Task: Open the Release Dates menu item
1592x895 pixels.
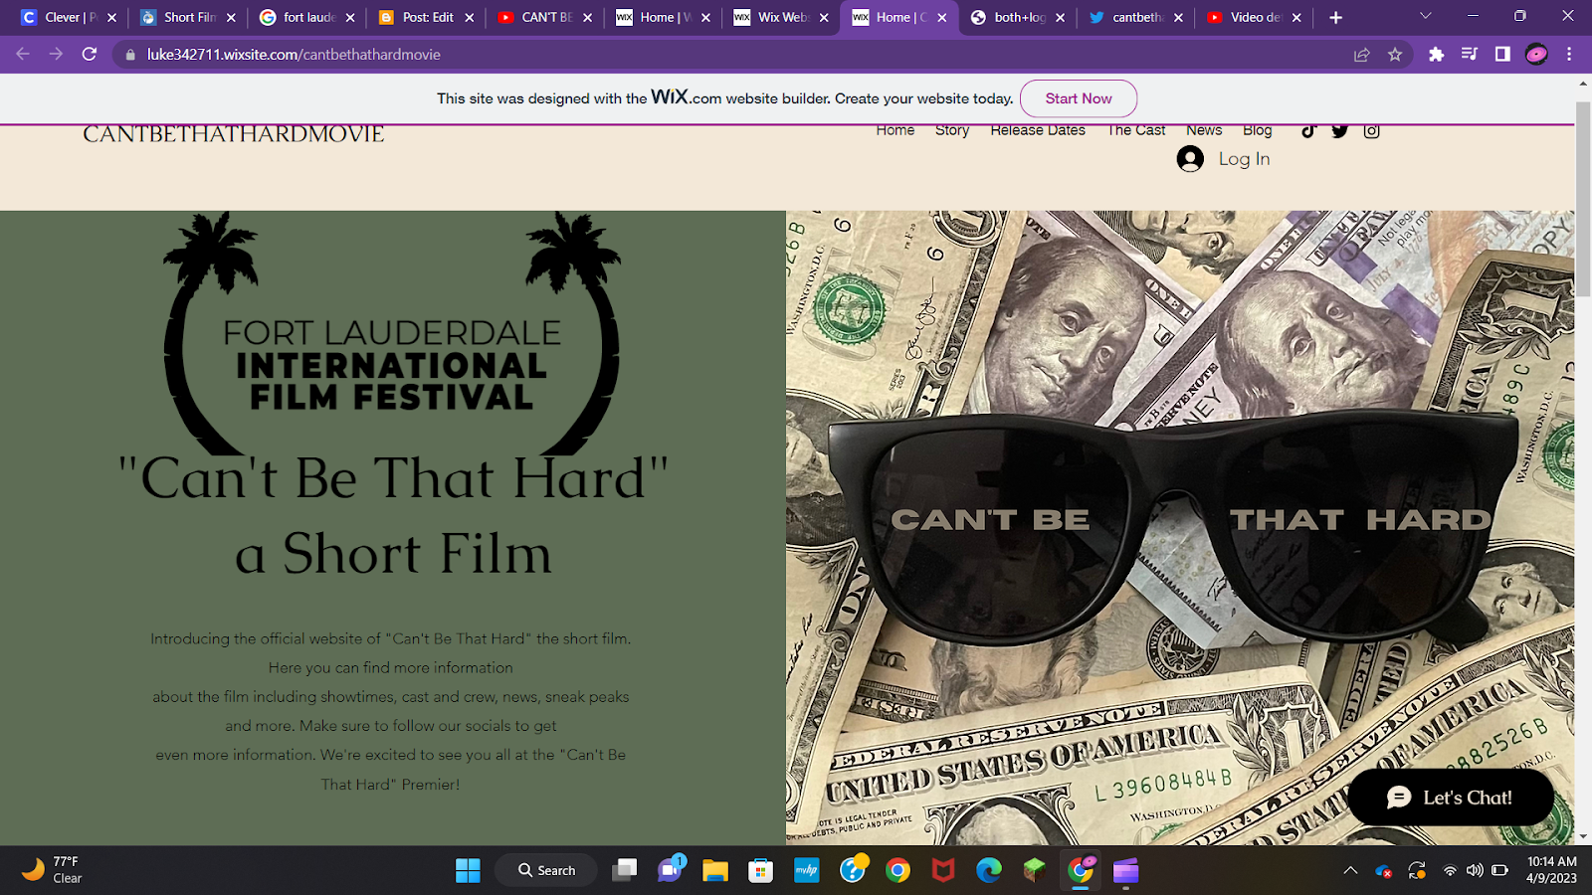Action: point(1038,130)
